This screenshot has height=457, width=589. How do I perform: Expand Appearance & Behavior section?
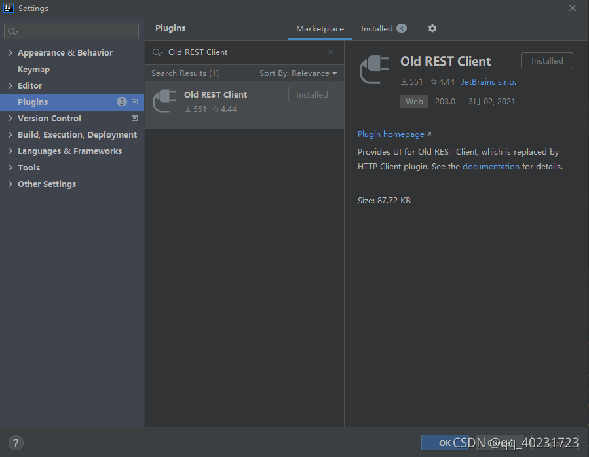click(10, 53)
